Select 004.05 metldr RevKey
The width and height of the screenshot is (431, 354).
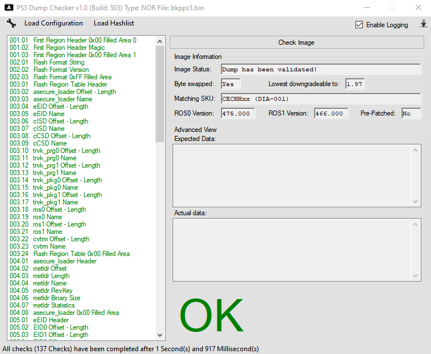tap(41, 291)
